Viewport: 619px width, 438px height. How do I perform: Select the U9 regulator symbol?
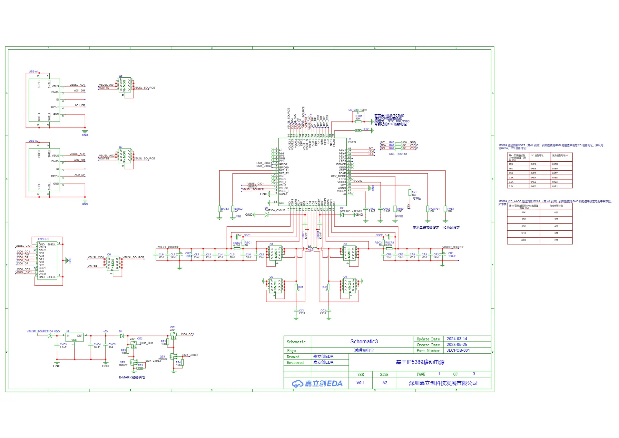pos(74,337)
